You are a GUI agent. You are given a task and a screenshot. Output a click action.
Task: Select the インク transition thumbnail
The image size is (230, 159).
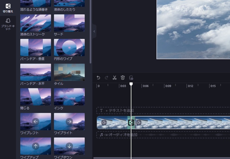(x=69, y=97)
